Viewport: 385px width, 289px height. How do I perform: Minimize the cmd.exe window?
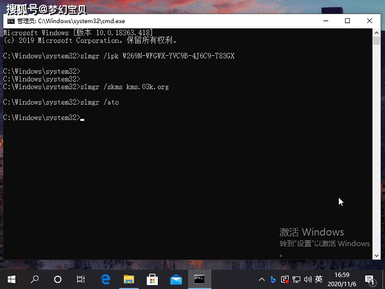[326, 21]
